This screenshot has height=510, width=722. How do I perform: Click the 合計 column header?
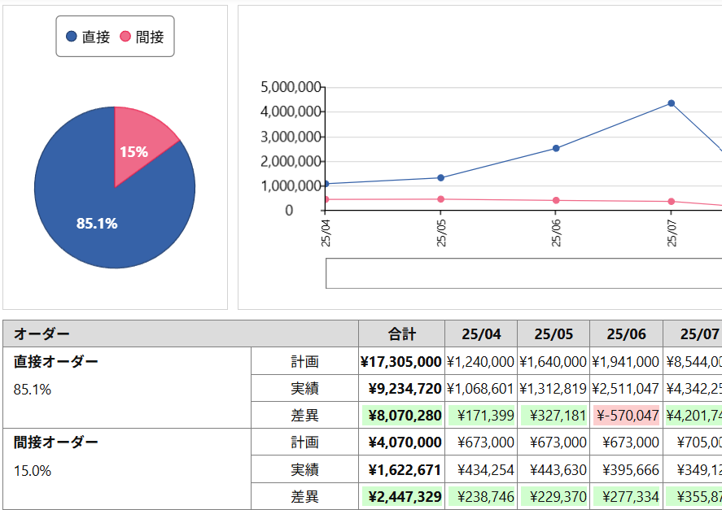(401, 334)
